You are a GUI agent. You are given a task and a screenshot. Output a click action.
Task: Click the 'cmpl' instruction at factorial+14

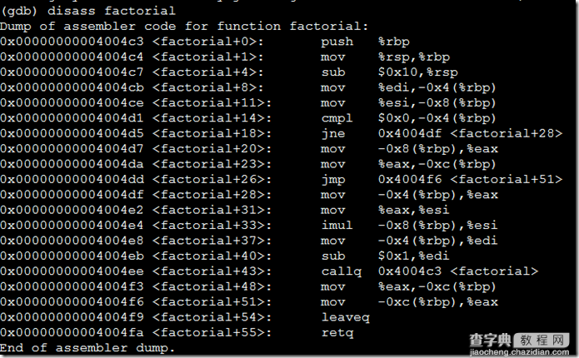pyautogui.click(x=337, y=118)
